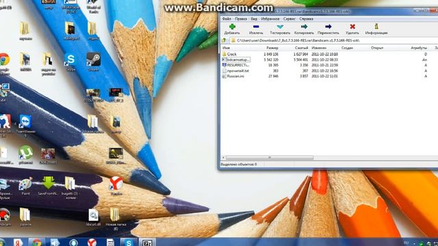This screenshot has height=246, width=438.
Task: Click the Skype button in the taskbar
Action: point(129,243)
